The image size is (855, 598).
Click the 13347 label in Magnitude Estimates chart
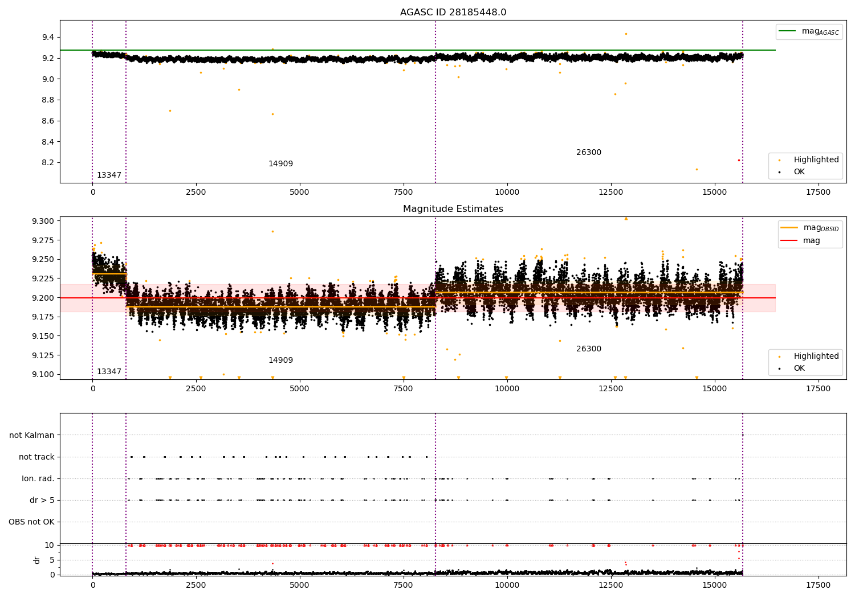pos(109,372)
